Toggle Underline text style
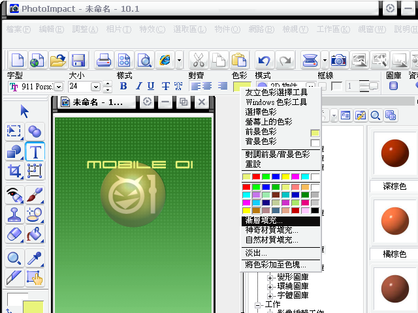The width and height of the screenshot is (418, 313). click(151, 86)
